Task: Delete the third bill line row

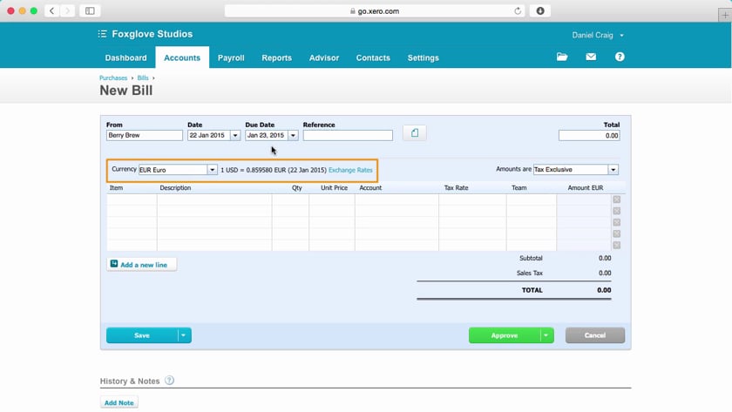Action: 617,223
